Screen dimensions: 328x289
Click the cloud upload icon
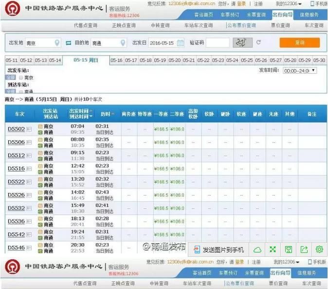[x=257, y=250]
